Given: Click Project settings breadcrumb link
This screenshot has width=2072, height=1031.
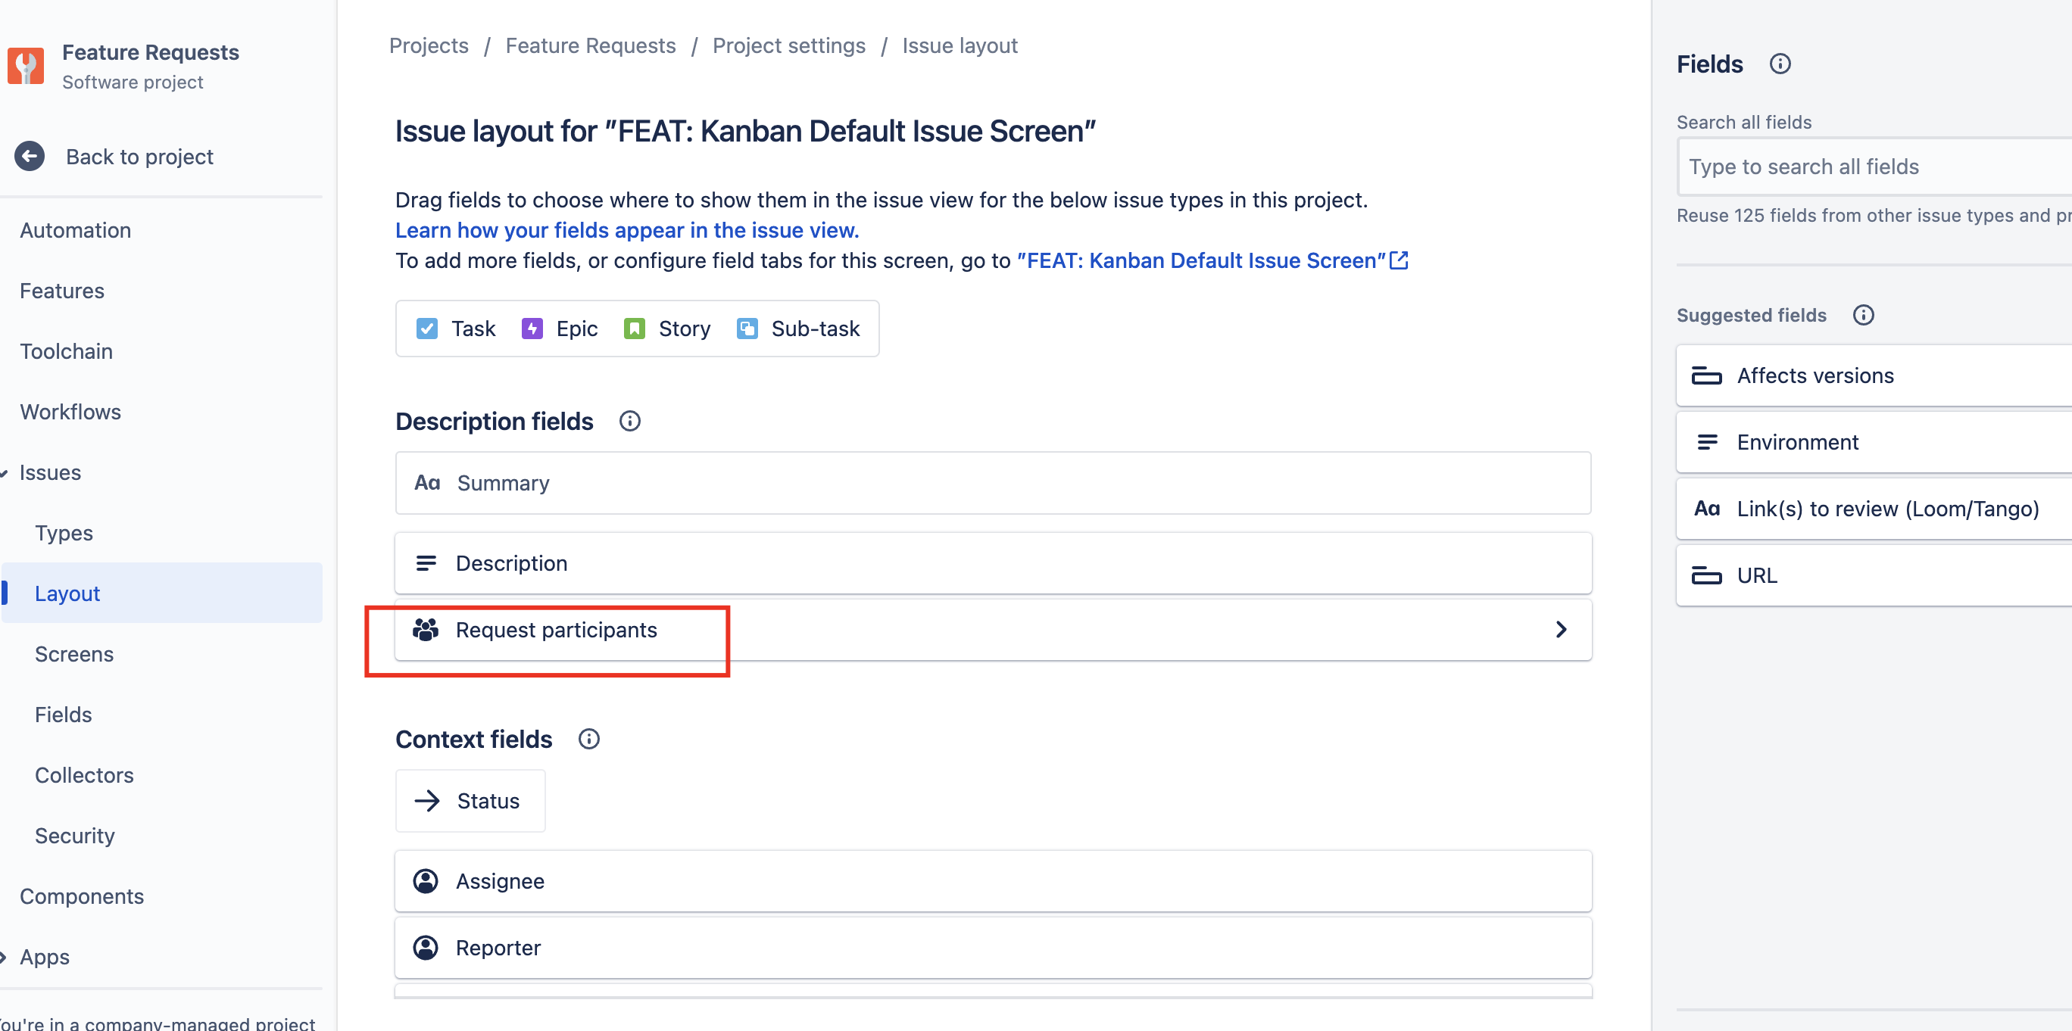Looking at the screenshot, I should [788, 46].
